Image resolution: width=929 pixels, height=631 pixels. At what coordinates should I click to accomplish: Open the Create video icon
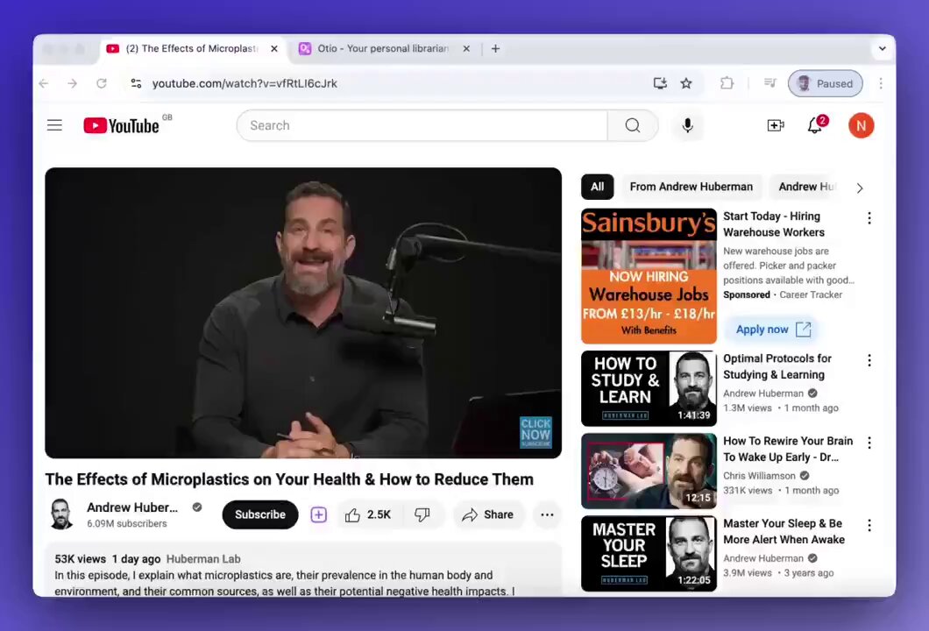coord(776,125)
